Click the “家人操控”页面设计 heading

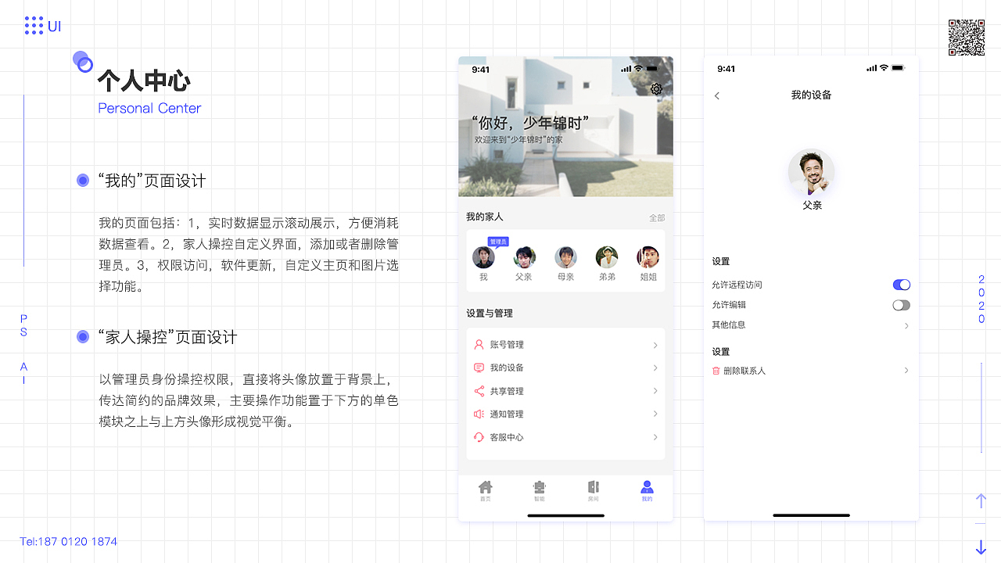point(167,337)
